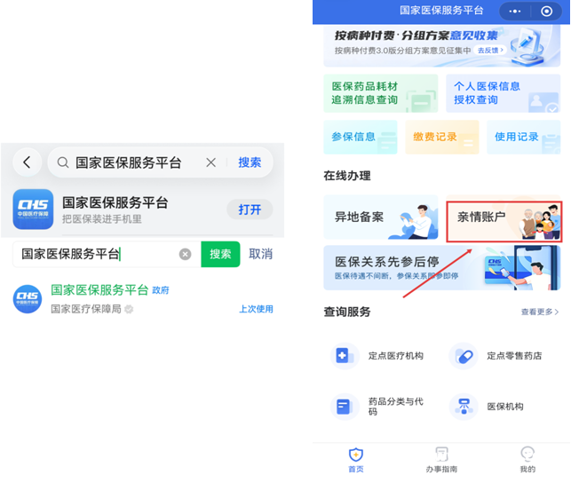Open the CHS 国家医保服务平台 app icon

click(33, 209)
